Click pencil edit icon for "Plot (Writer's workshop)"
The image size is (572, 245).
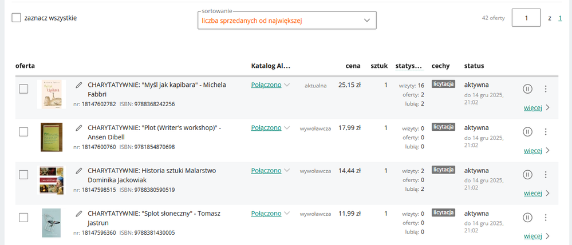(79, 128)
